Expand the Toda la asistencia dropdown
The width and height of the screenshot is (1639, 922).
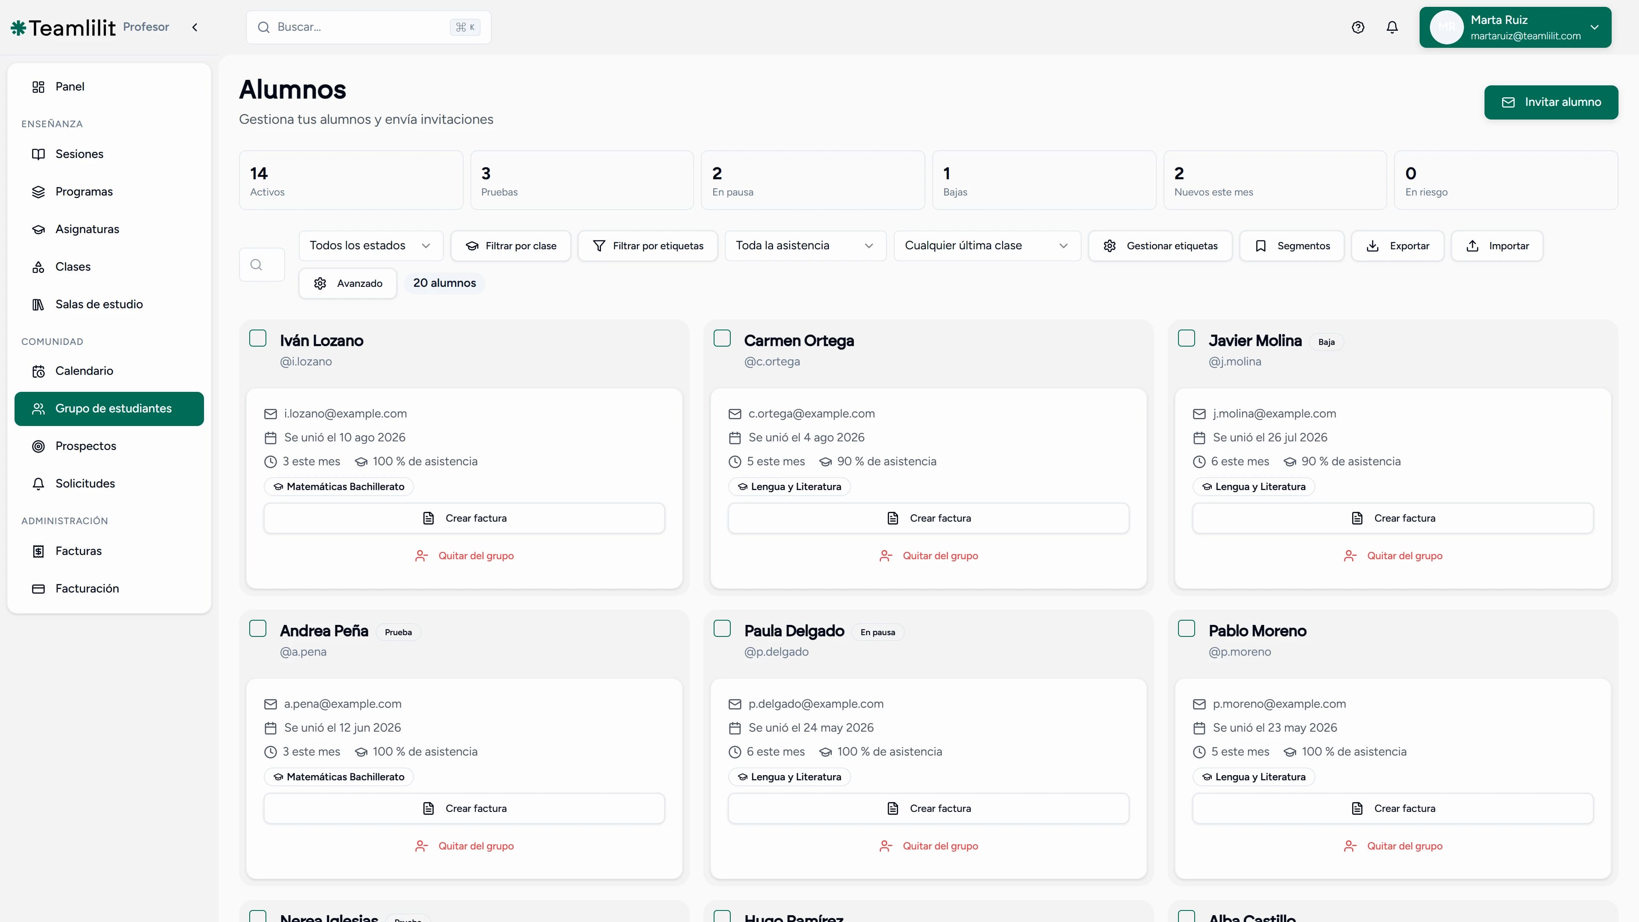click(x=805, y=245)
